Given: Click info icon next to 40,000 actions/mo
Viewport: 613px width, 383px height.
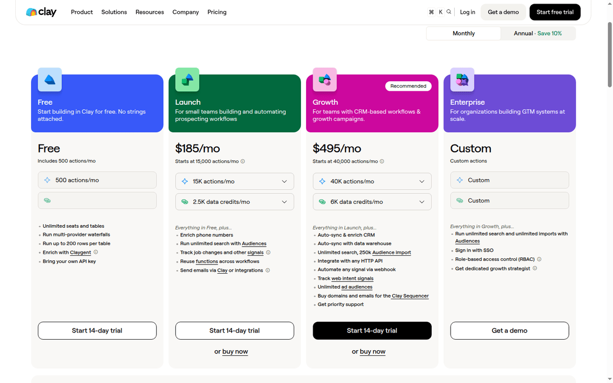Looking at the screenshot, I should click(x=382, y=161).
